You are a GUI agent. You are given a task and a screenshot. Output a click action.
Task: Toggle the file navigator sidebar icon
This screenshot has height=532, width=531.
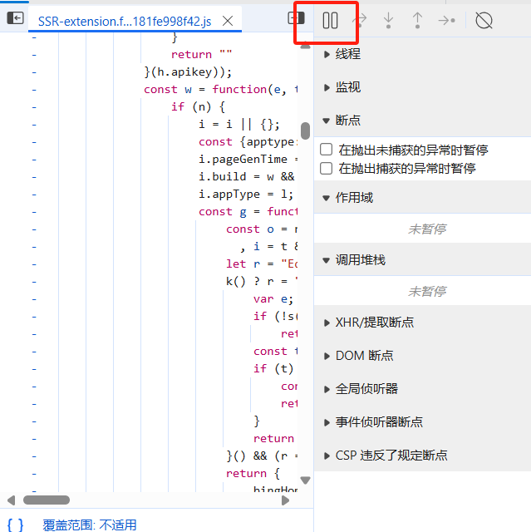15,18
